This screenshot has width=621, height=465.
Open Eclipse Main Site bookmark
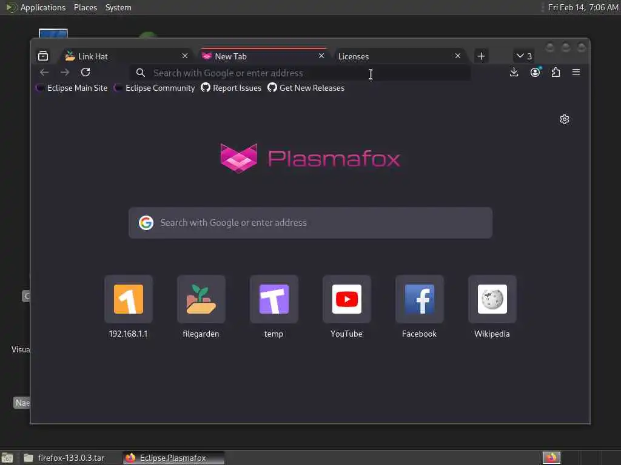tap(72, 88)
